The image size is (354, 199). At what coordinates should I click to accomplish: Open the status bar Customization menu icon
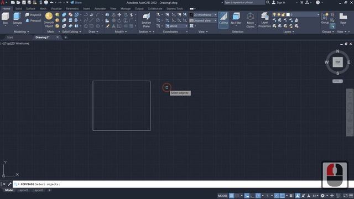(x=351, y=196)
